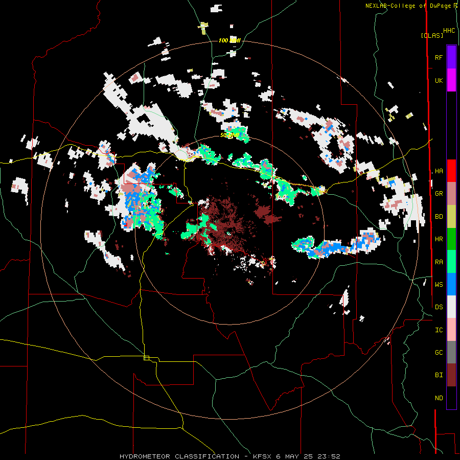The image size is (460, 460).
Task: Select the pink IC ice crystals swatch
Action: point(451,330)
